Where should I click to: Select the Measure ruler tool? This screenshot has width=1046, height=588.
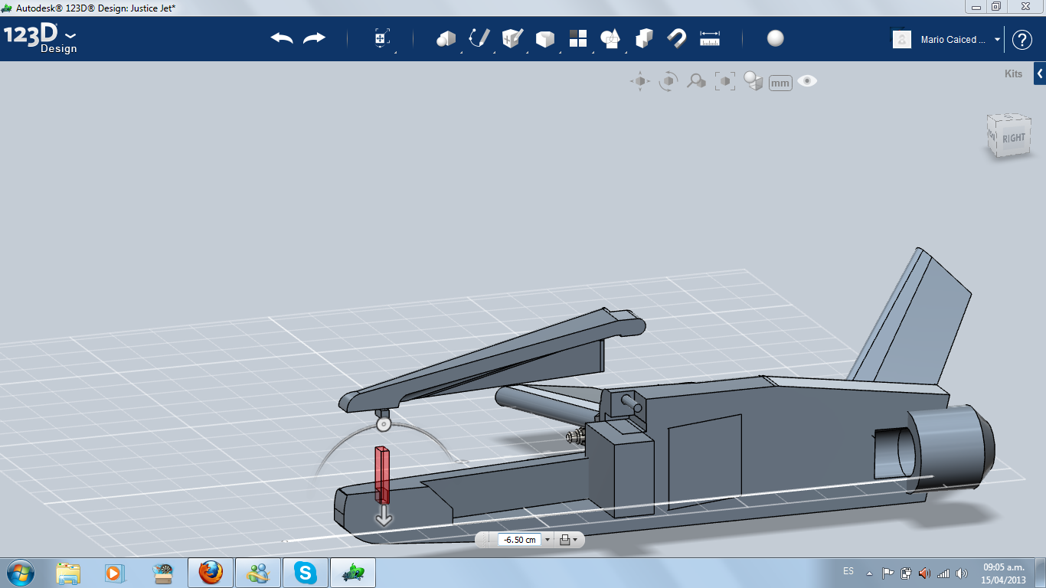tap(710, 38)
